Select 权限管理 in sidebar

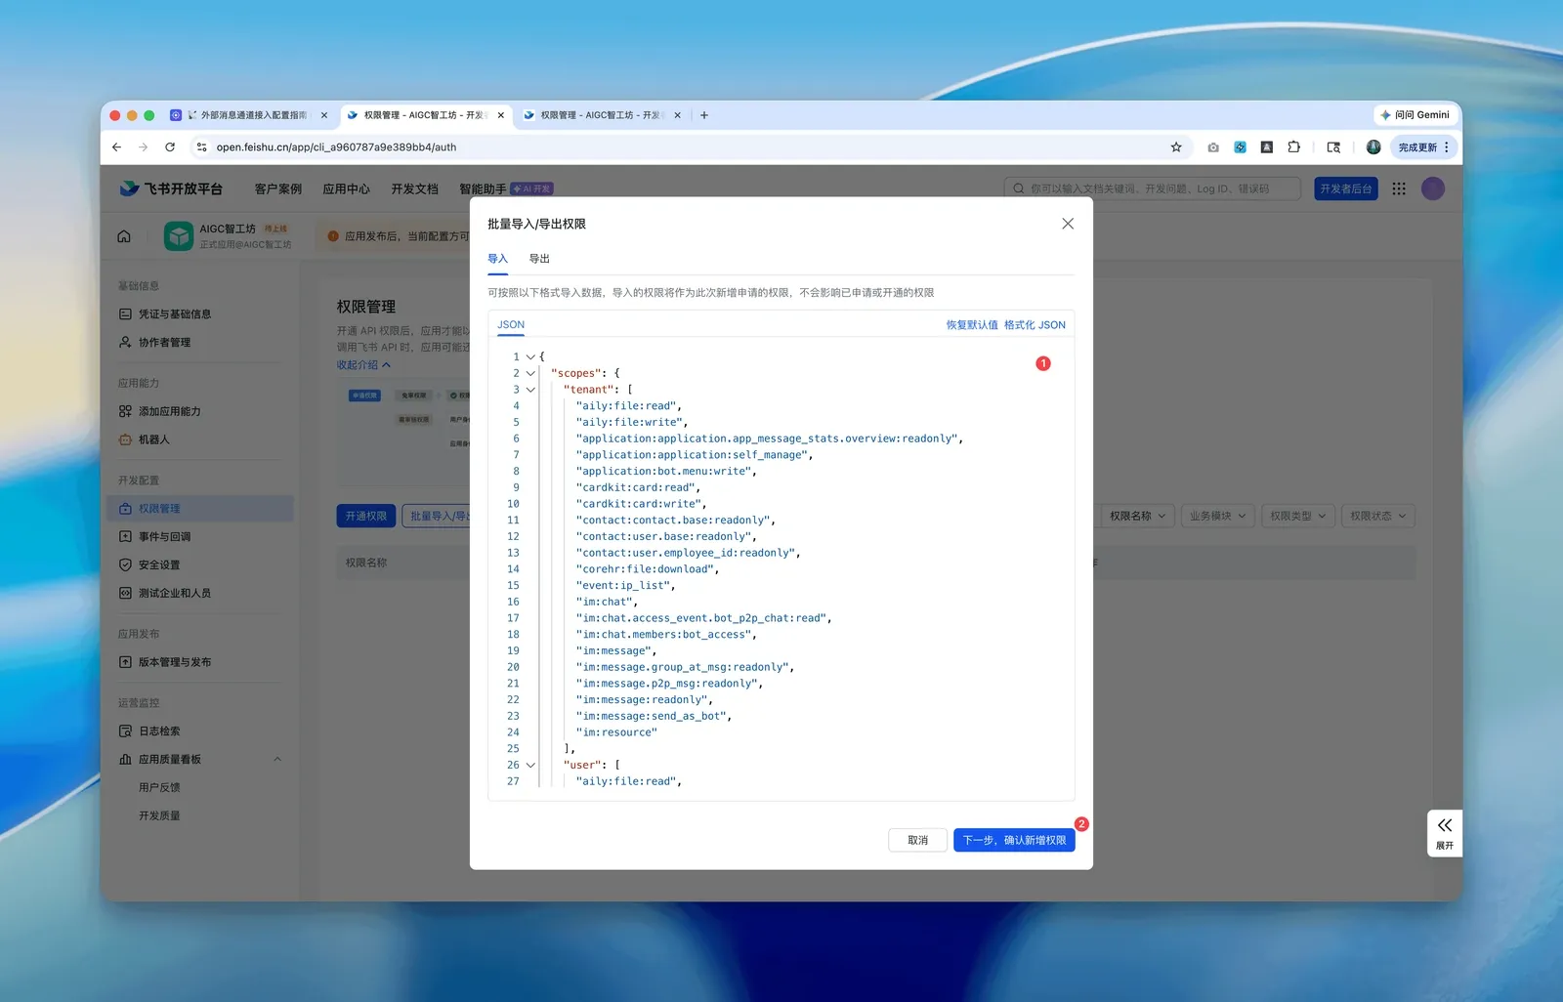[200, 509]
